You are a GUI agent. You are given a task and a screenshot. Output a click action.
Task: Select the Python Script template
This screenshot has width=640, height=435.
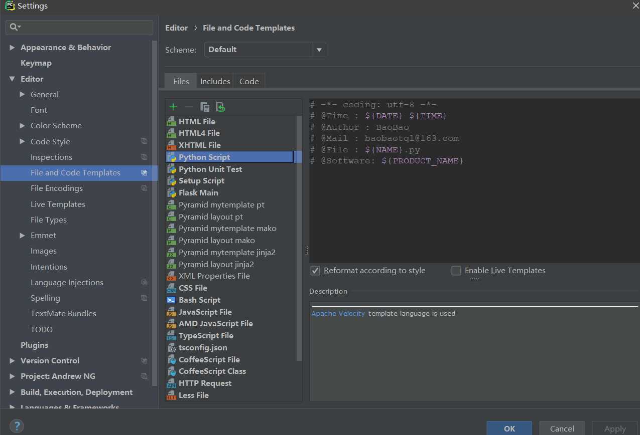click(229, 157)
